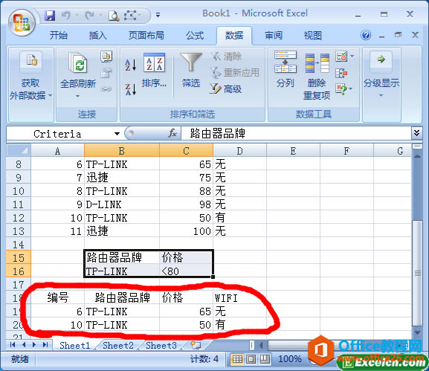This screenshot has height=371, width=429.
Task: Open the 审阅 tab
Action: (x=274, y=35)
